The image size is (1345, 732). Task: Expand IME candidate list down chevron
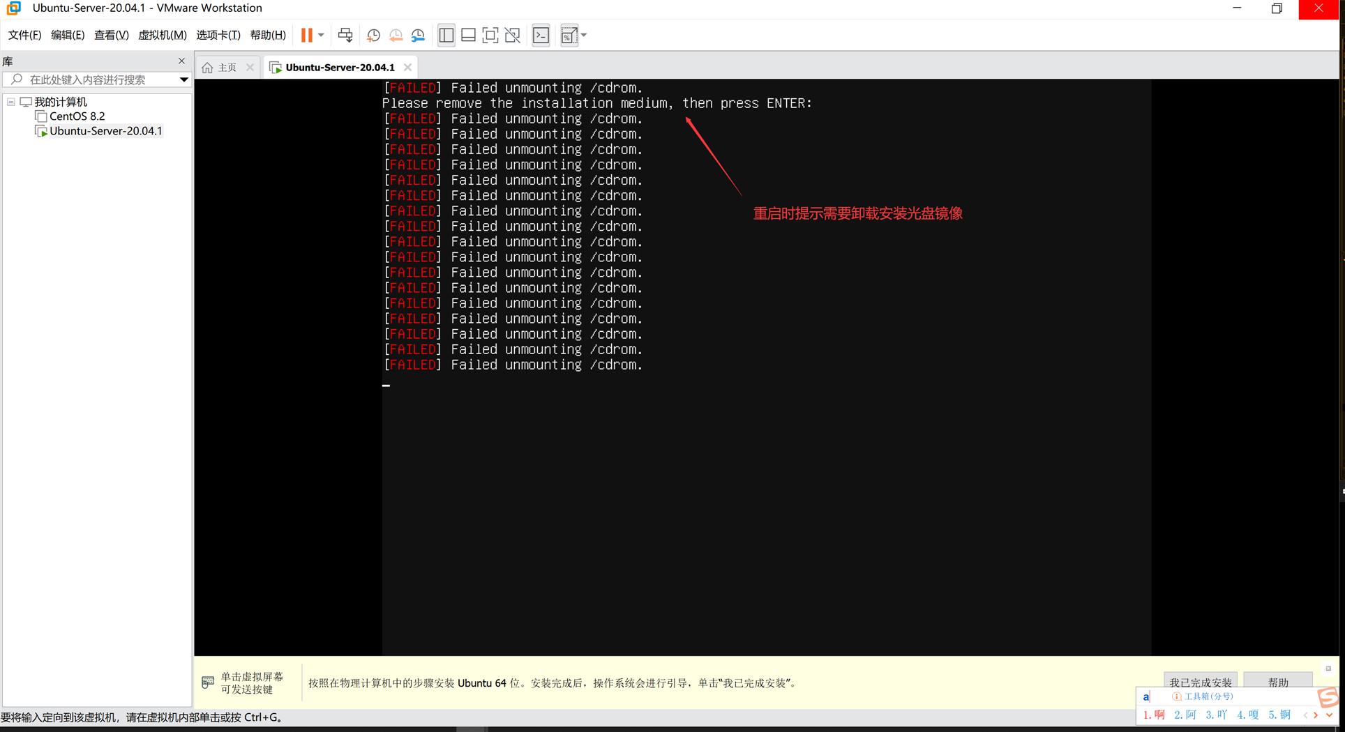(x=1329, y=715)
